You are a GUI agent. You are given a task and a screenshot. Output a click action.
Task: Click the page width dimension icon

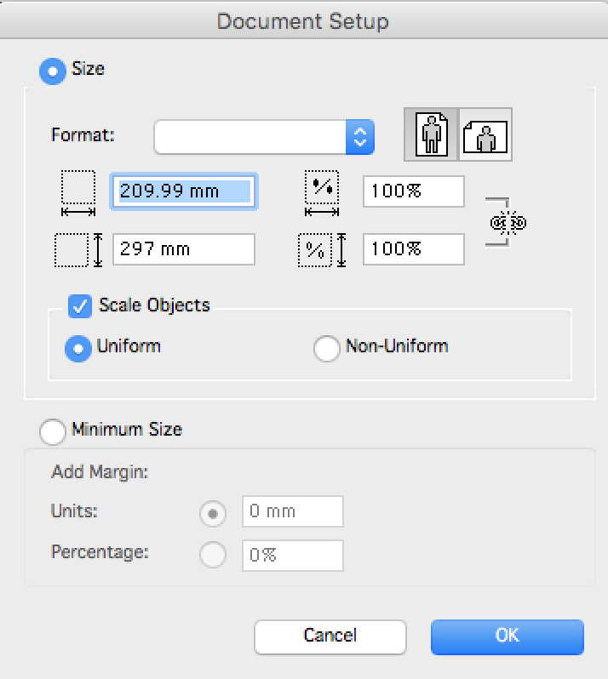(78, 192)
